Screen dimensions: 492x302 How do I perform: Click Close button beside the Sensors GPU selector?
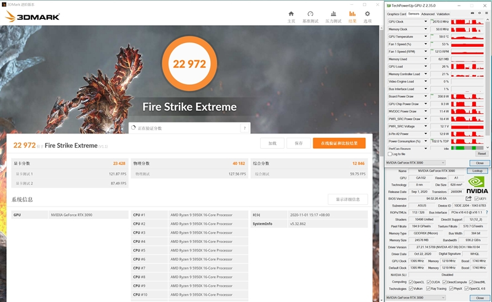tap(480, 163)
